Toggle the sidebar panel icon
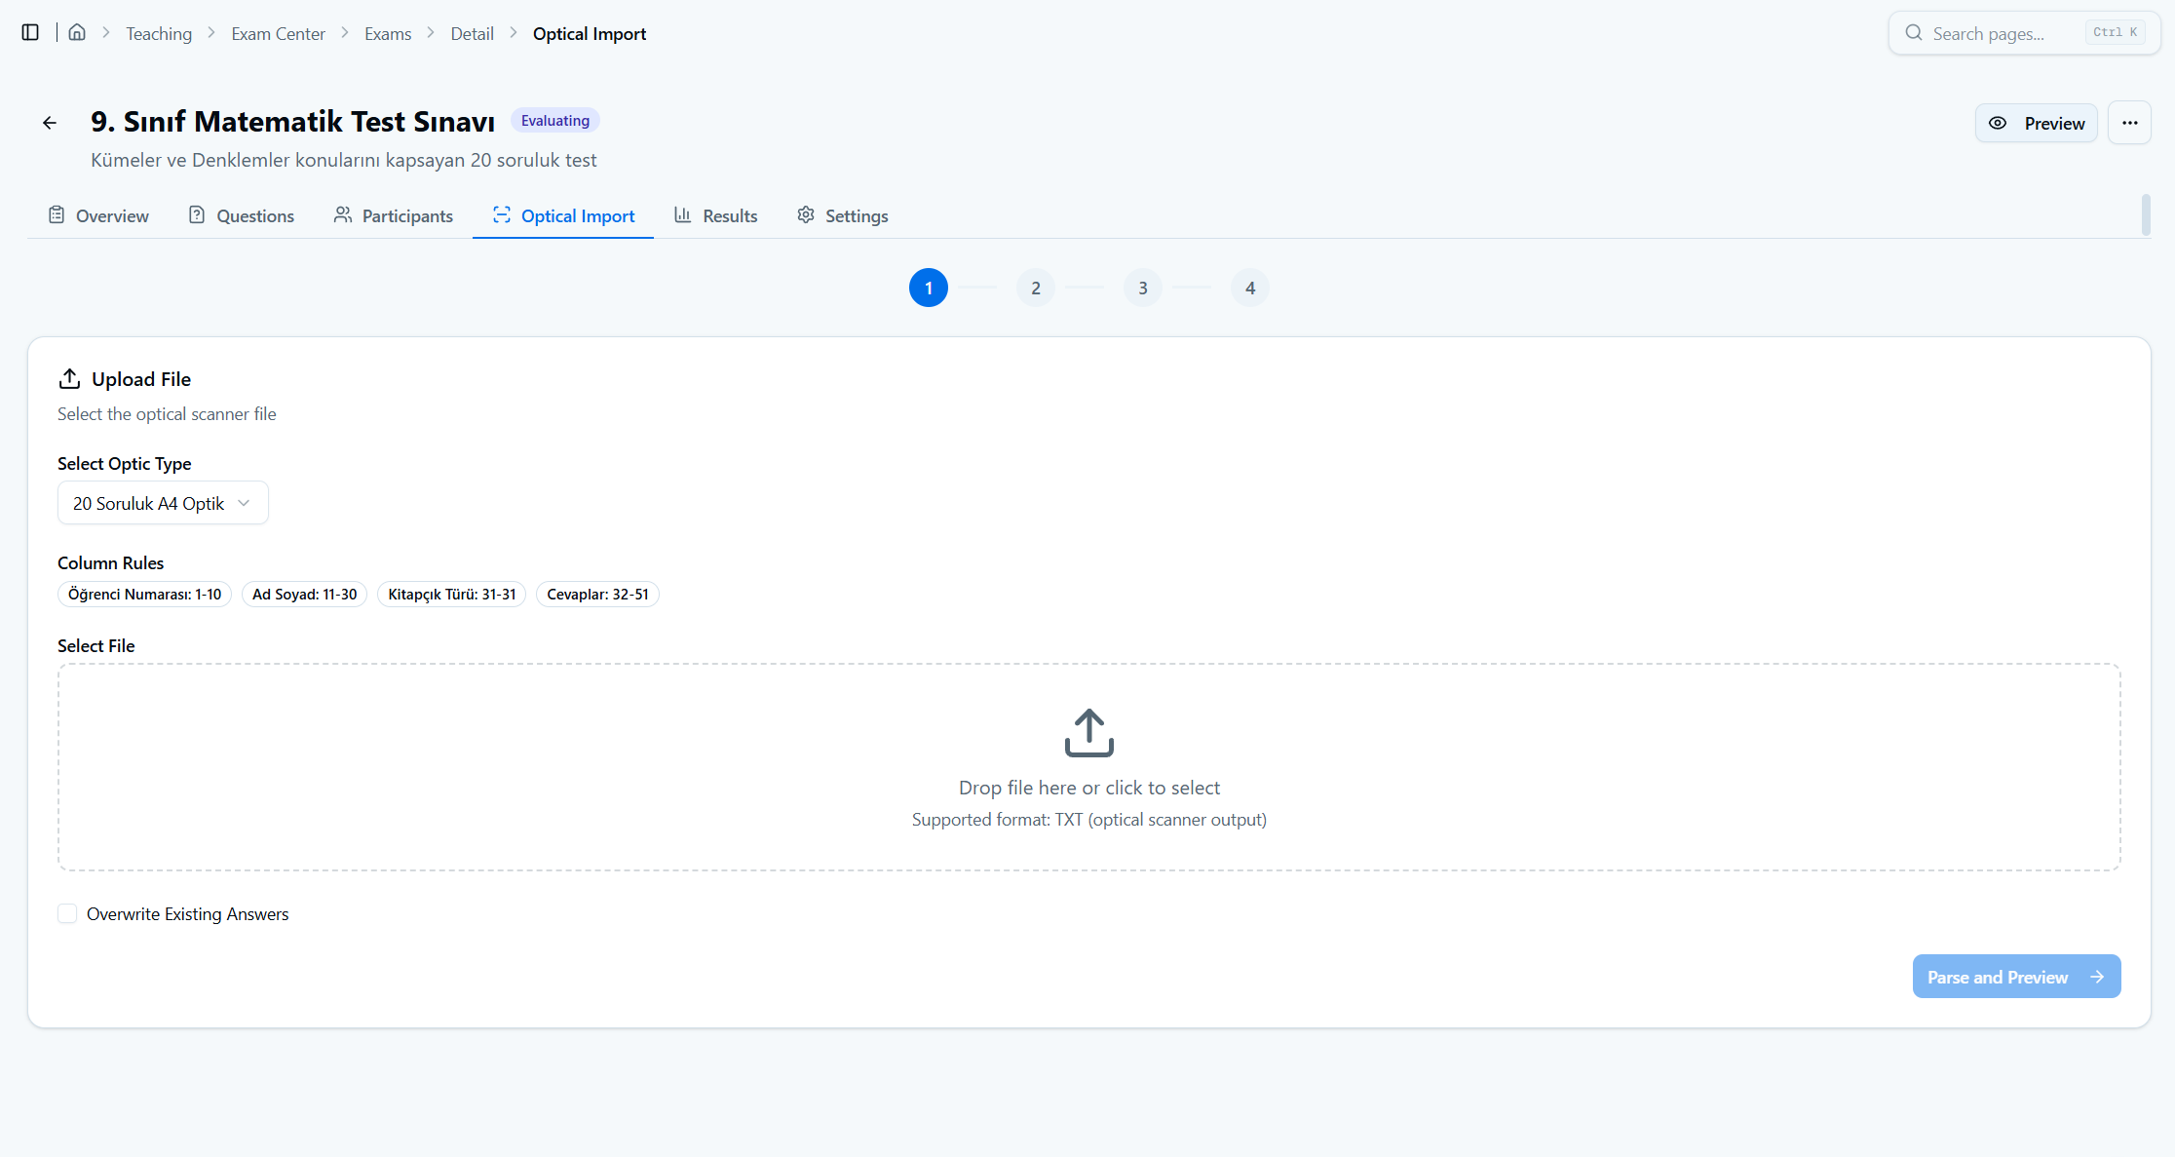 (x=30, y=33)
